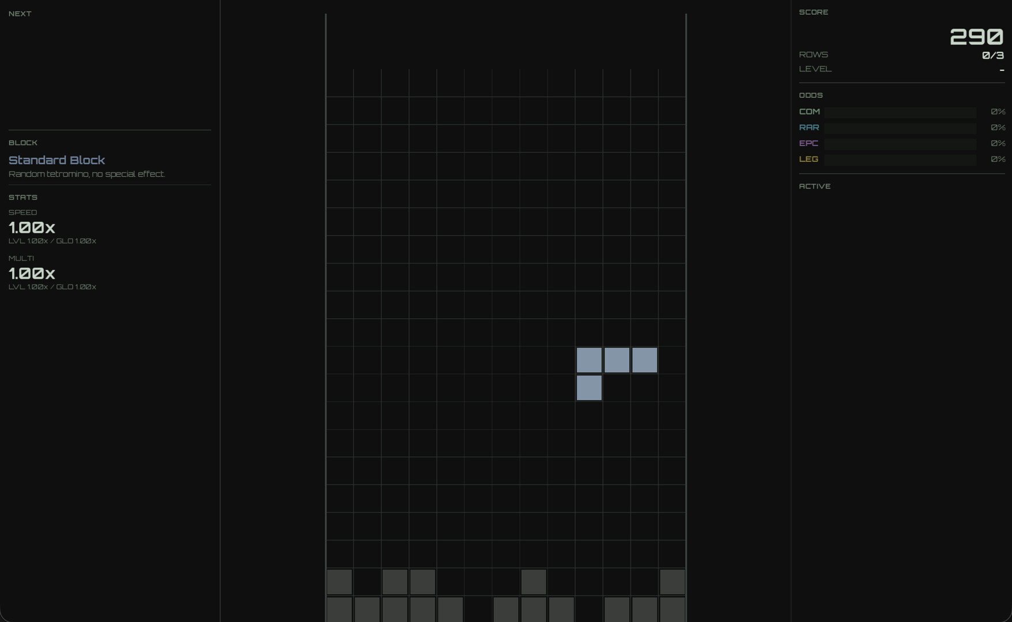Click the ODDS heading

point(811,96)
